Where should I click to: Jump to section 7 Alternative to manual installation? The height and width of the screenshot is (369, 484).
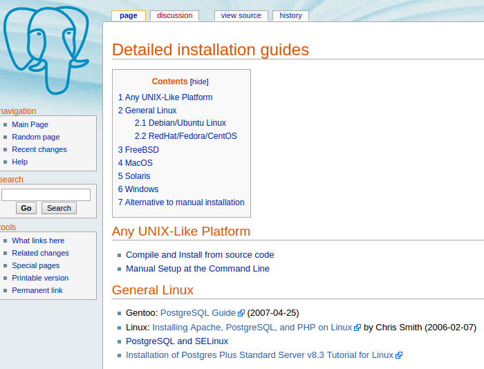(x=181, y=202)
